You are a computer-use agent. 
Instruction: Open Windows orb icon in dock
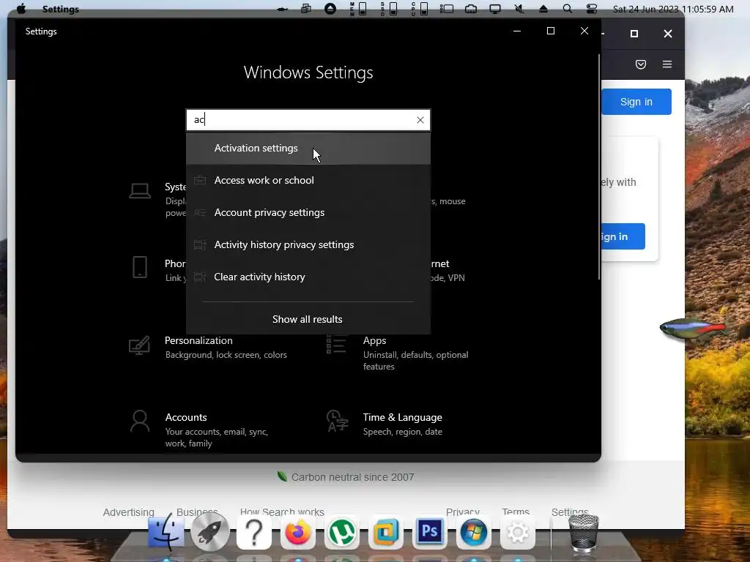[x=474, y=532]
